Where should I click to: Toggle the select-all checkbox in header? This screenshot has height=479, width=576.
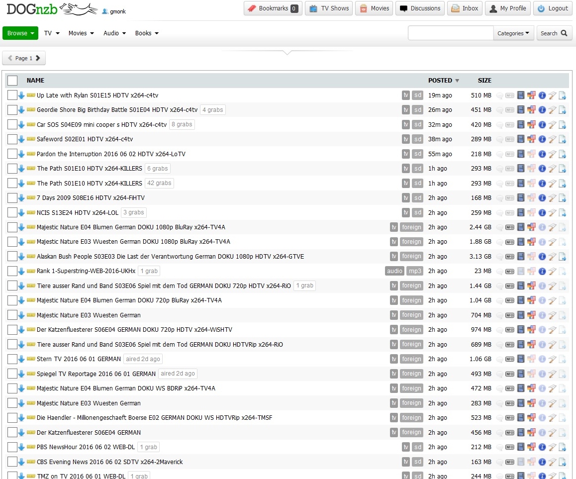(12, 81)
